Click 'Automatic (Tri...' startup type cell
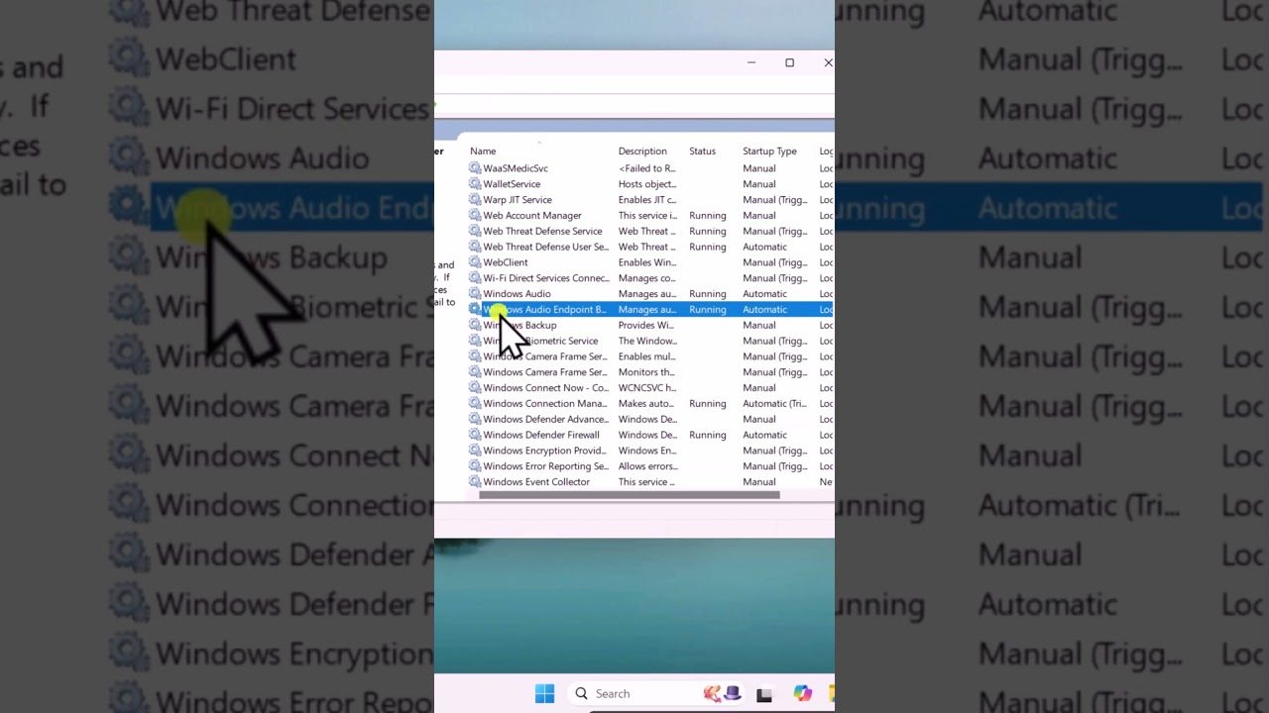 (774, 404)
